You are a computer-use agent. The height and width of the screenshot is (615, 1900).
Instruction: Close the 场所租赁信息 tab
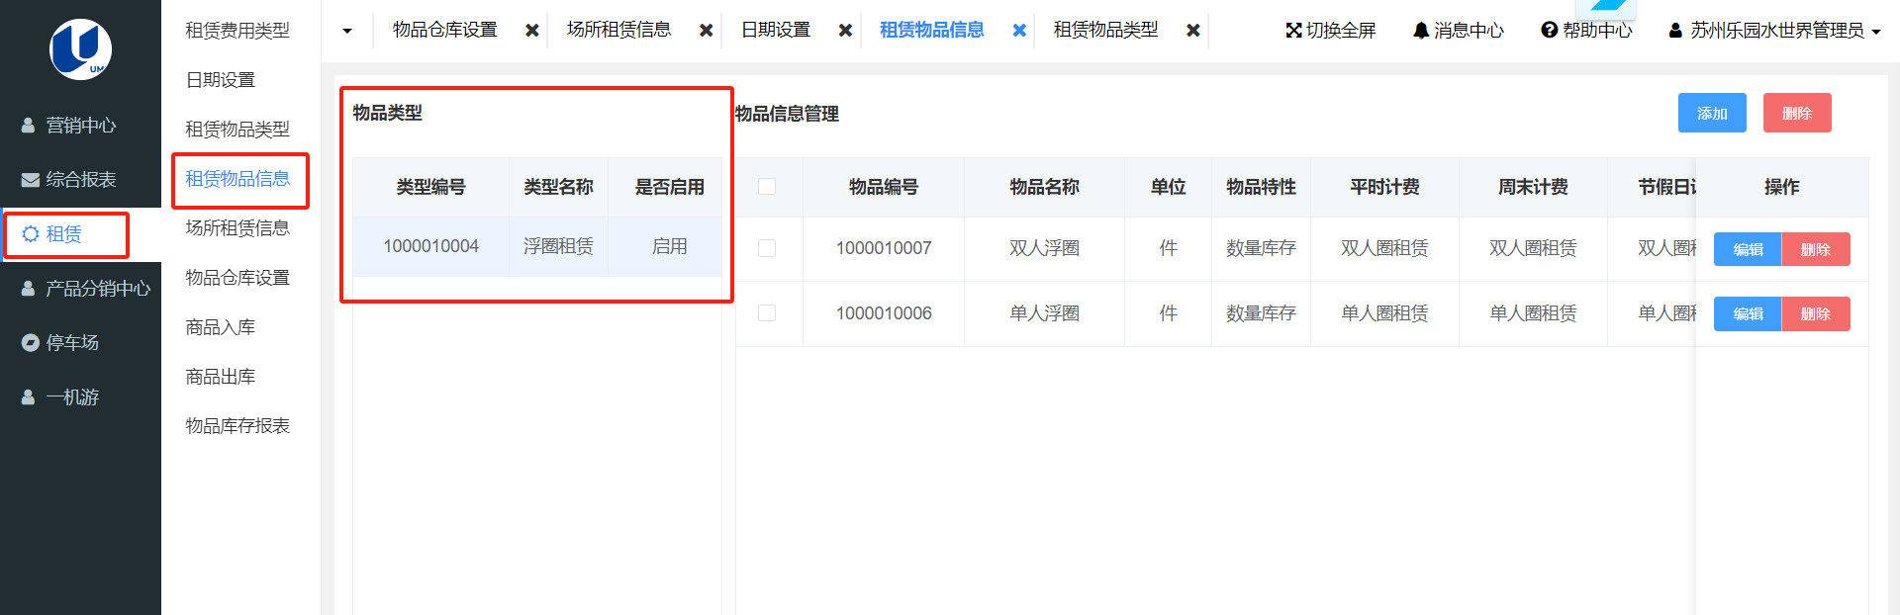tap(707, 31)
